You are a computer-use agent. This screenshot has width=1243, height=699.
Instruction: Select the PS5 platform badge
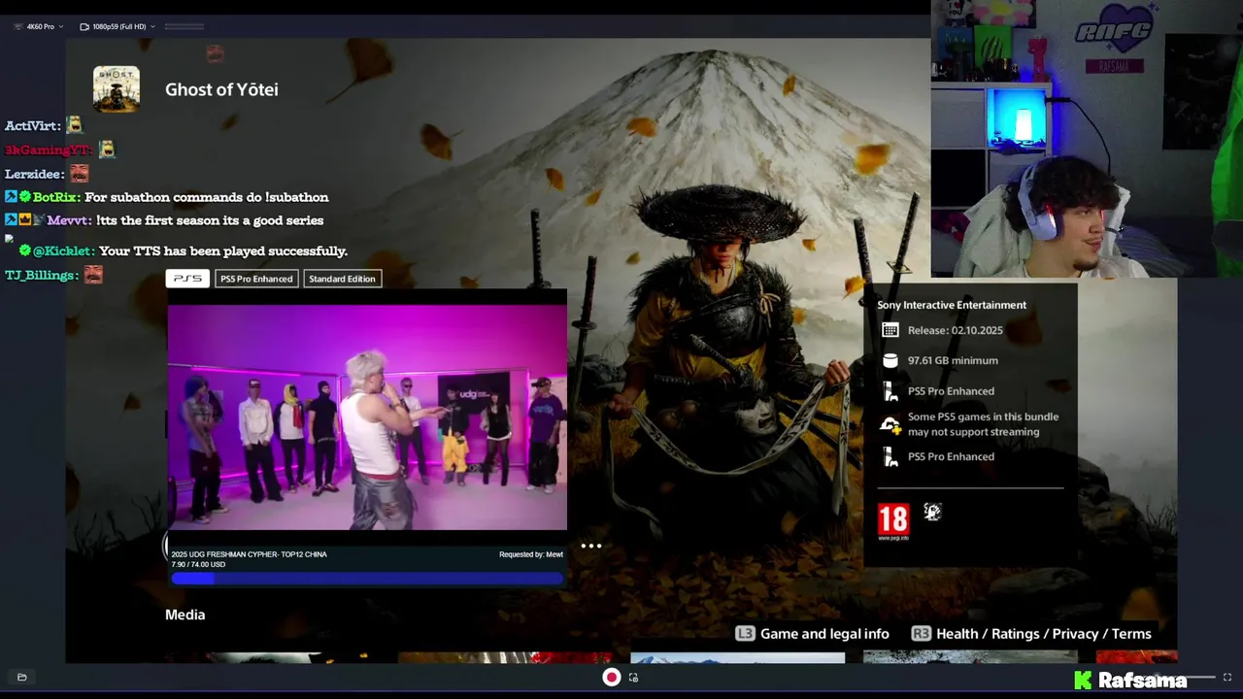(187, 279)
